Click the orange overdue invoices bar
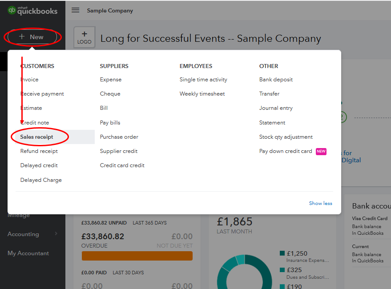 tap(137, 256)
